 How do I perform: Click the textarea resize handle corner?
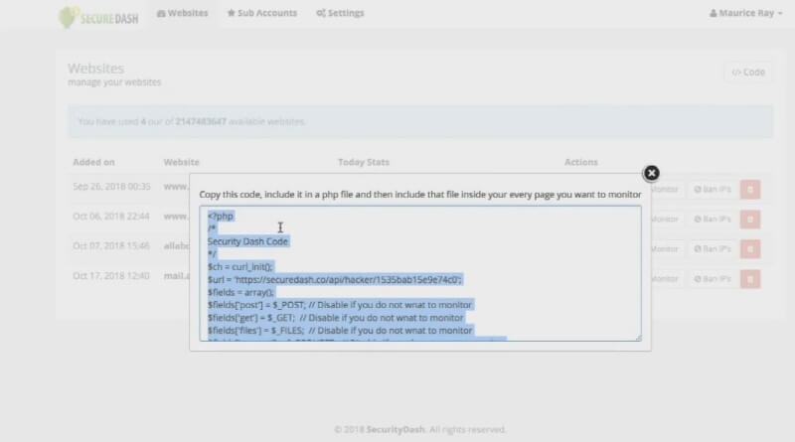pyautogui.click(x=638, y=338)
